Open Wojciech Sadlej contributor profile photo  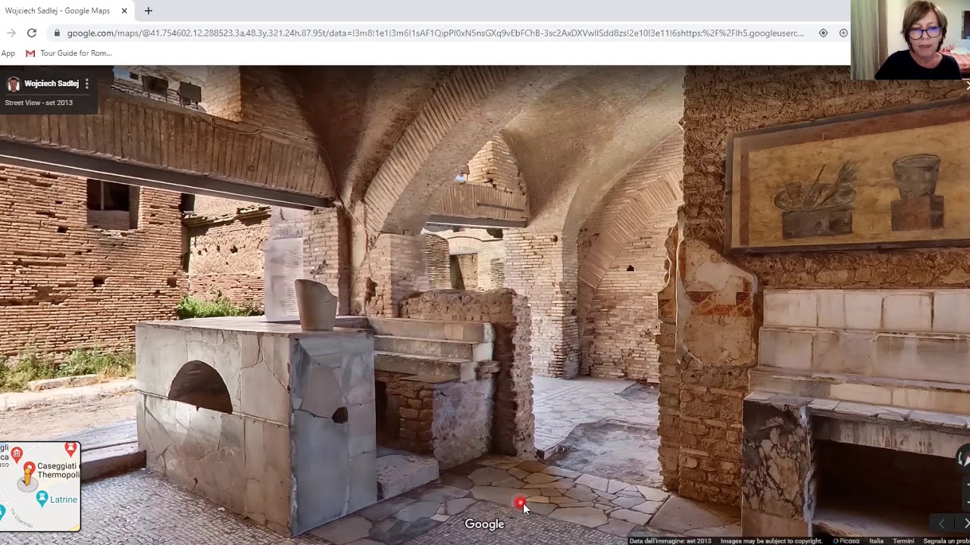tap(14, 84)
